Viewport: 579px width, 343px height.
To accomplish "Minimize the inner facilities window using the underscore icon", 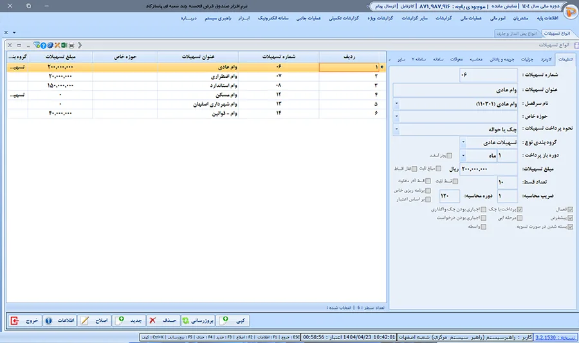I will click(28, 46).
